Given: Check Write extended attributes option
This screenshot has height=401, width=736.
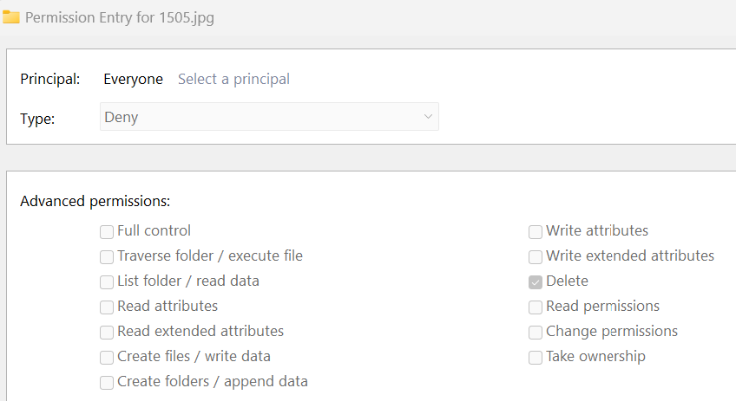Looking at the screenshot, I should (x=536, y=256).
